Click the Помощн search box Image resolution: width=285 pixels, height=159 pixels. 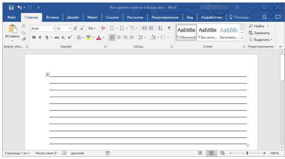click(239, 17)
